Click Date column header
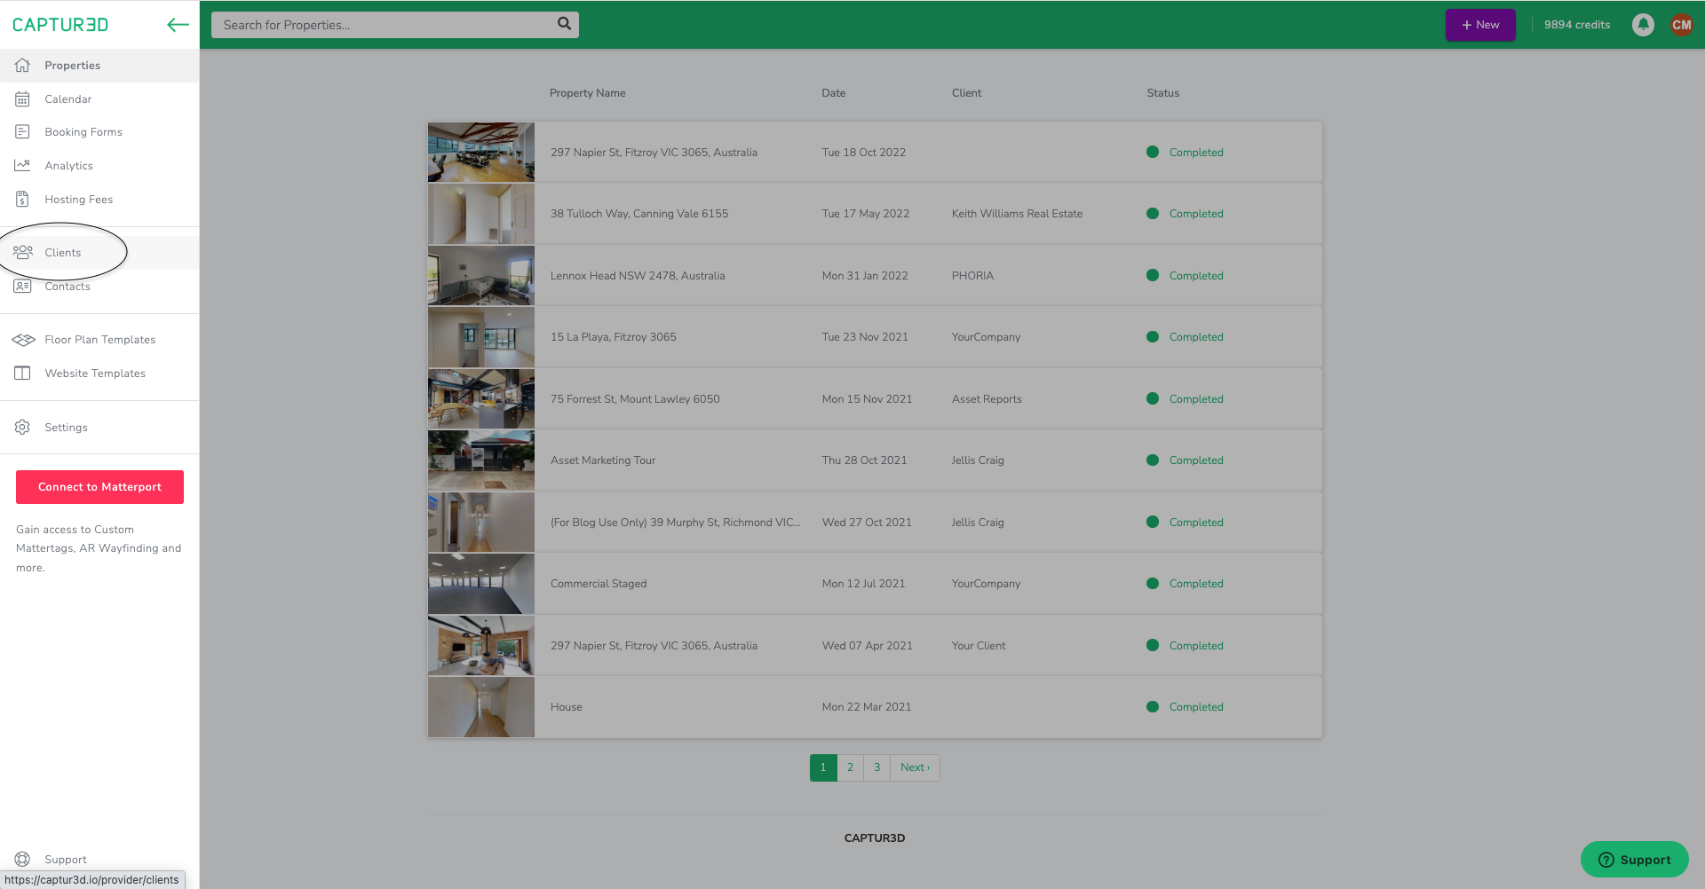1705x889 pixels. click(x=833, y=93)
